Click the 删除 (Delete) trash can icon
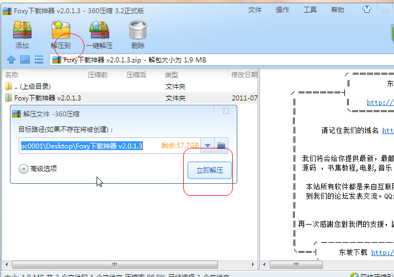Viewport: 394px width, 277px height. point(138,30)
